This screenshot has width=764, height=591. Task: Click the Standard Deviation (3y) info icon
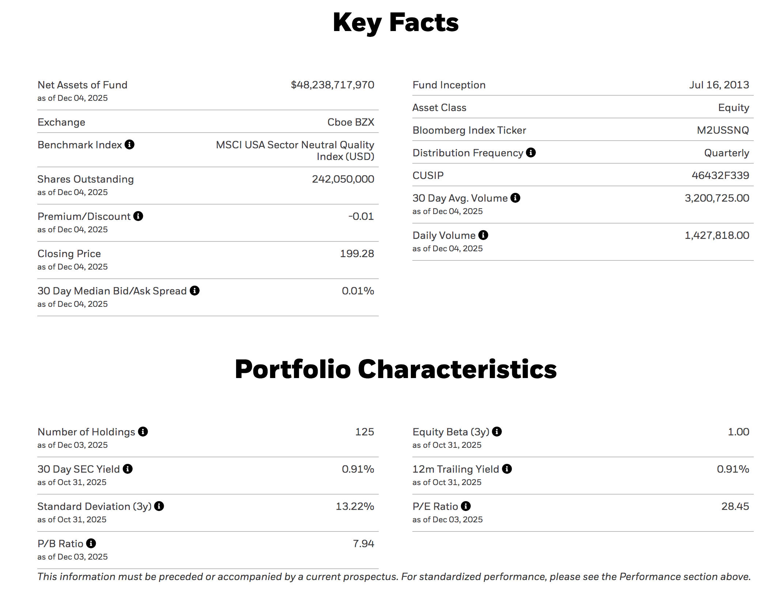click(159, 506)
